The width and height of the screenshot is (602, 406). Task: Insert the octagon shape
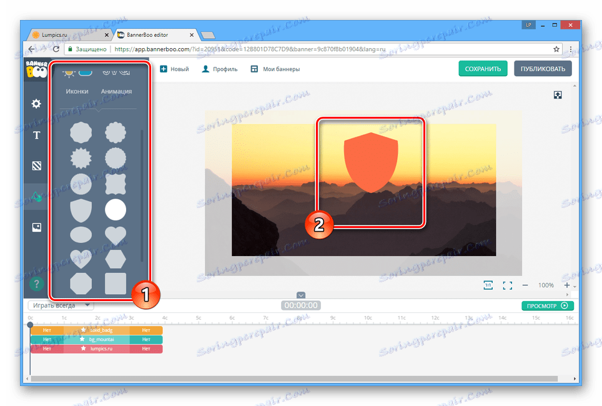pyautogui.click(x=81, y=284)
